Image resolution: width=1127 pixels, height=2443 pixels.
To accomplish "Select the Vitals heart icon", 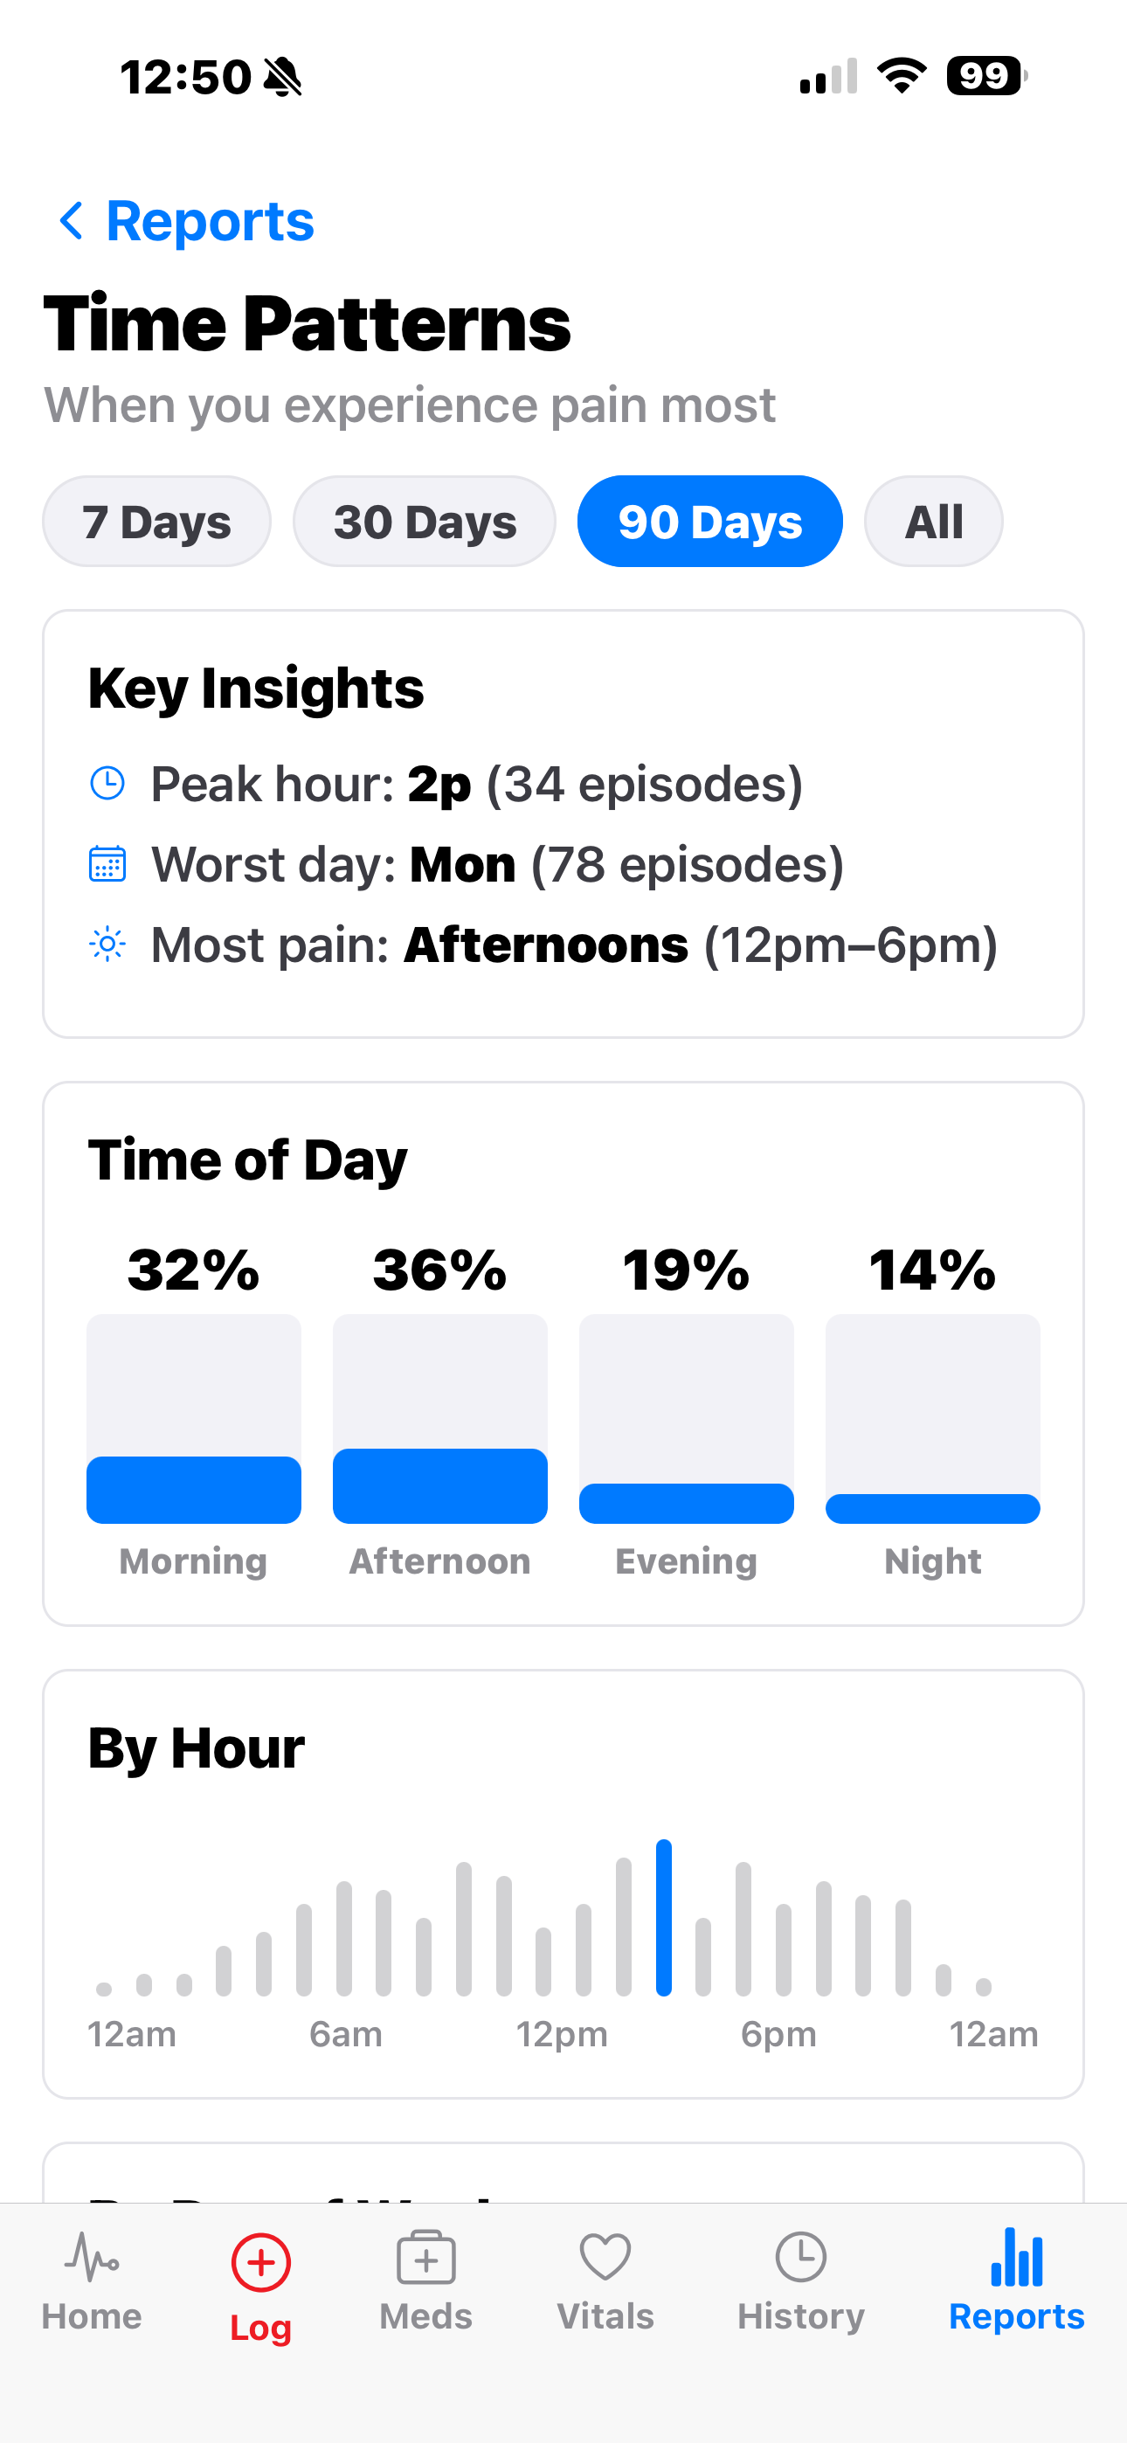I will (x=605, y=2257).
